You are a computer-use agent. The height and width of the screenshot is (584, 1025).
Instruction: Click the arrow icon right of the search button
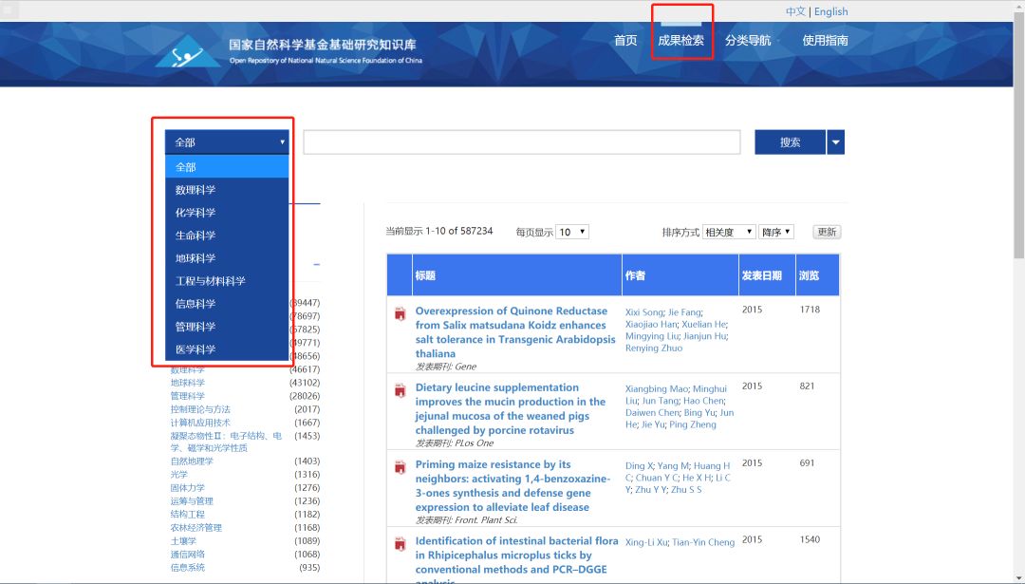(835, 141)
